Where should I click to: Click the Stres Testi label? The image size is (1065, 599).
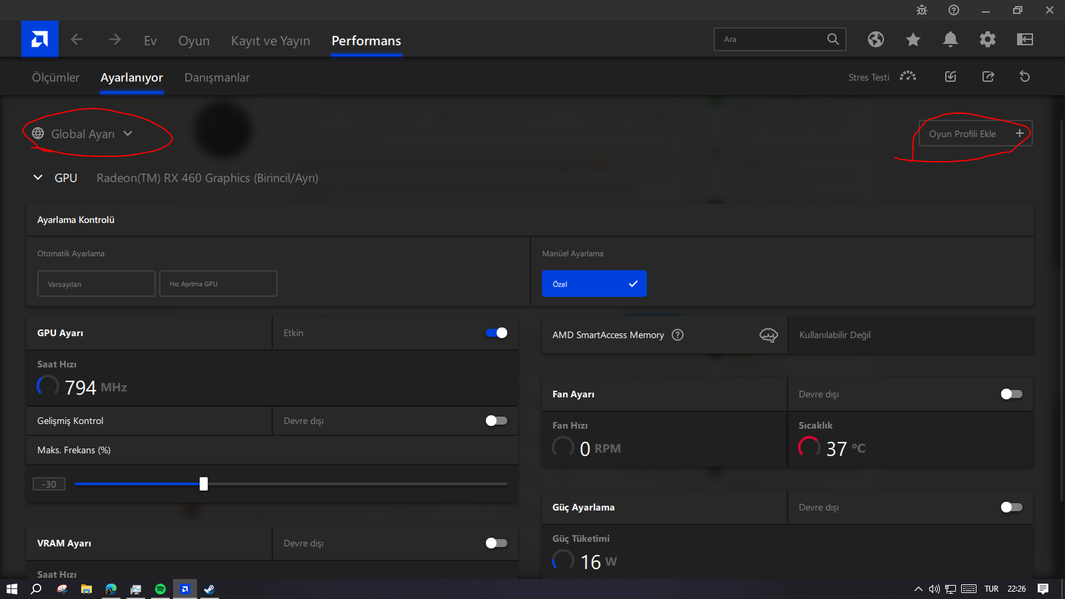pyautogui.click(x=869, y=77)
